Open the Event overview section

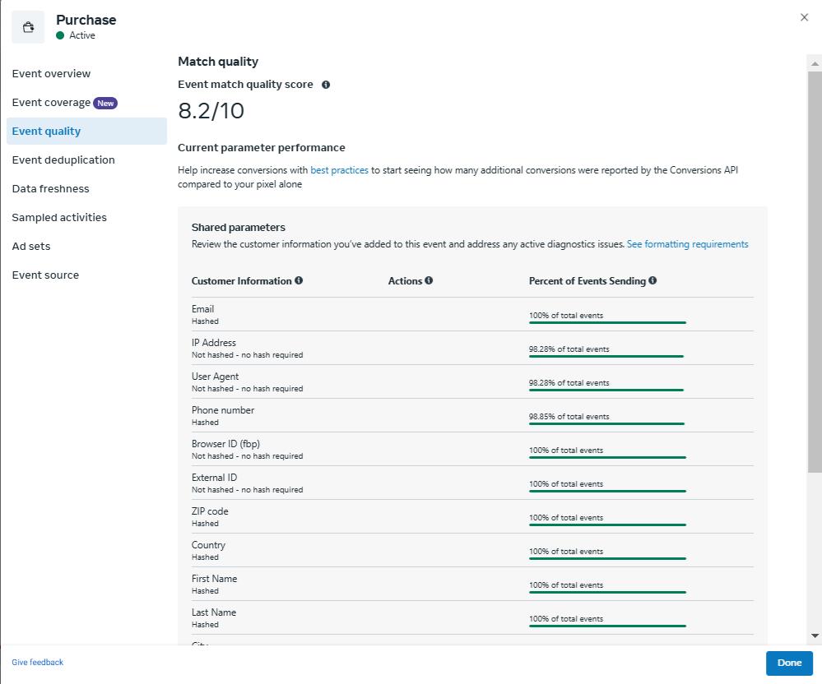coord(51,74)
